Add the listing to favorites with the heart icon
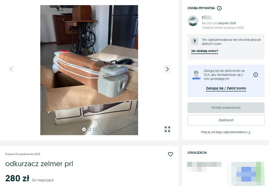 tap(170, 154)
